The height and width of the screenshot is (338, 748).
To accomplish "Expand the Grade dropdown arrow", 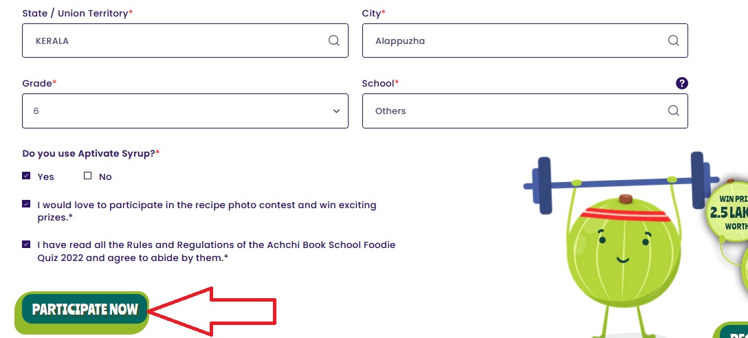I will tap(336, 111).
